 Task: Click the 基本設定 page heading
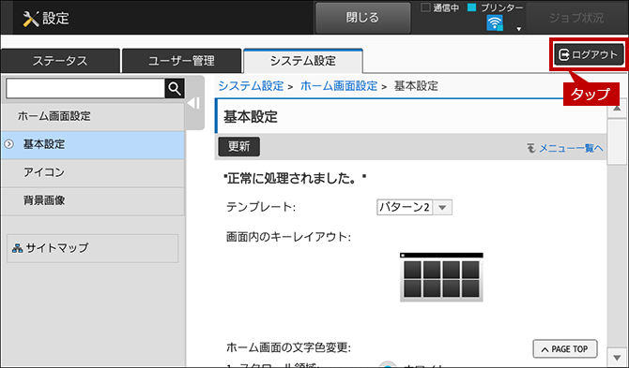[x=251, y=117]
